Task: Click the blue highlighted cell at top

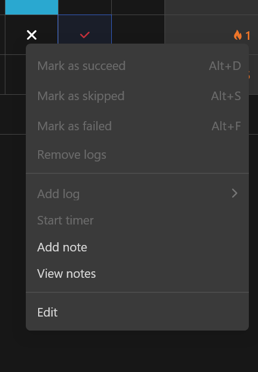Action: pos(32,7)
